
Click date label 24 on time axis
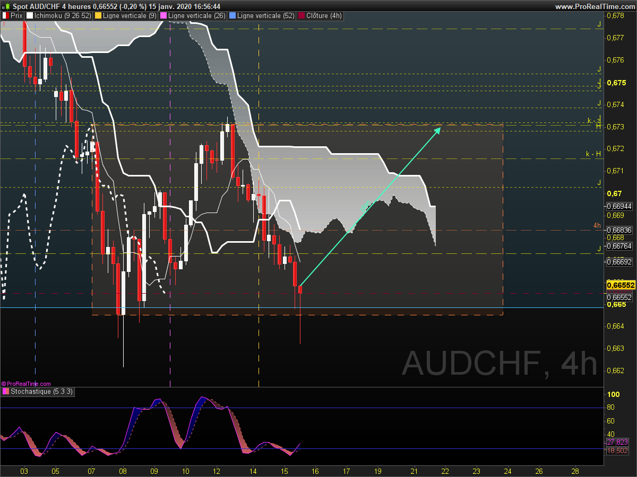(x=507, y=471)
